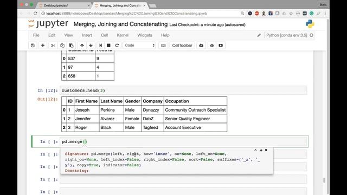The height and width of the screenshot is (195, 347).
Task: Open the Cell menu
Action: (105, 35)
